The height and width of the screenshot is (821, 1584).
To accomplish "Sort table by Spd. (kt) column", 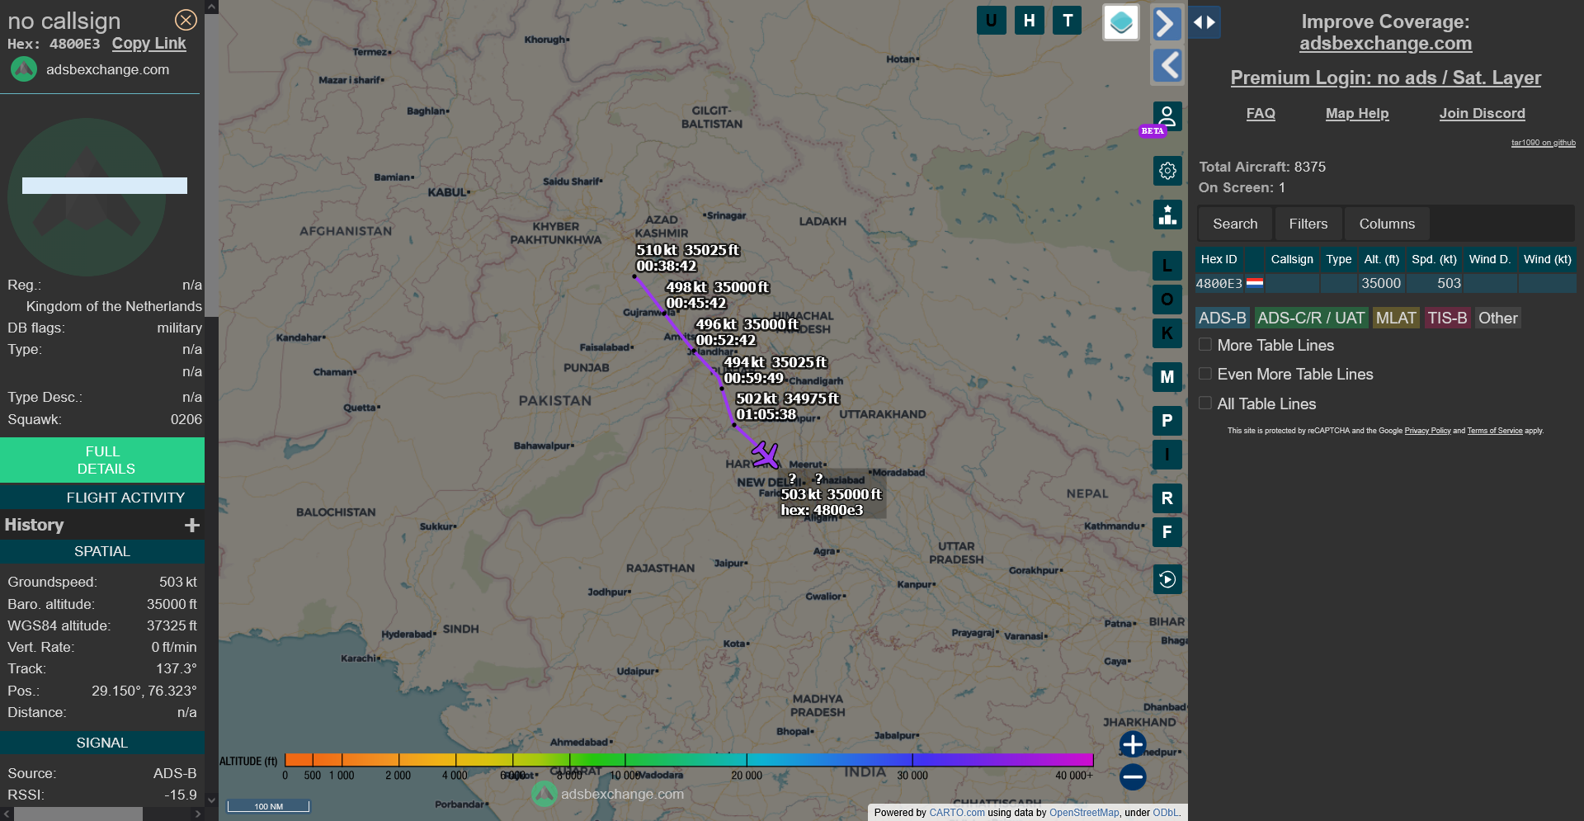I will (x=1434, y=259).
